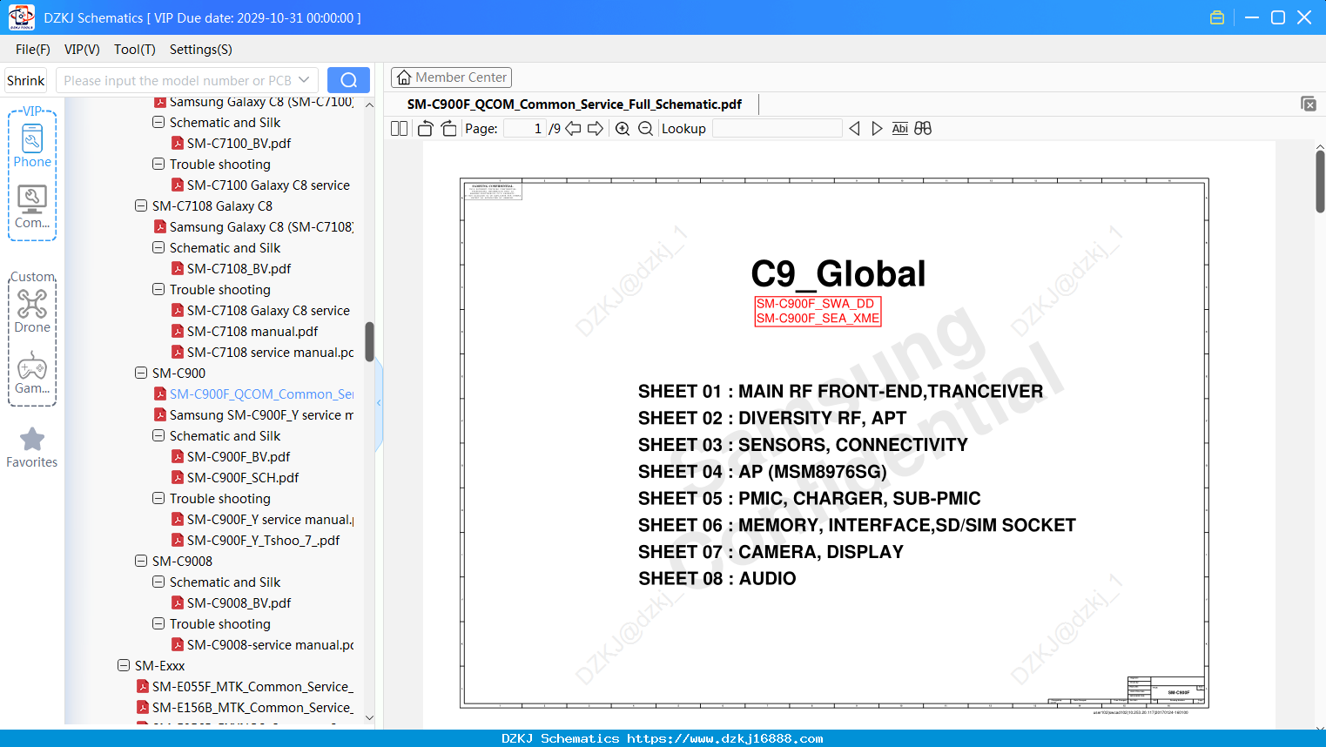Open SM-C7108 service manual file
The image size is (1326, 747).
[270, 352]
